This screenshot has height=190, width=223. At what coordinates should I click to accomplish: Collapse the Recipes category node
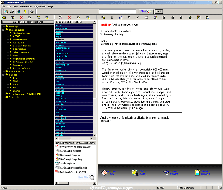click(x=3, y=75)
